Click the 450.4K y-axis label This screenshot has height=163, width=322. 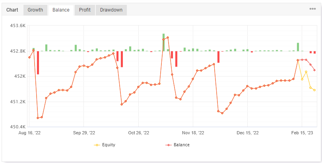click(18, 127)
